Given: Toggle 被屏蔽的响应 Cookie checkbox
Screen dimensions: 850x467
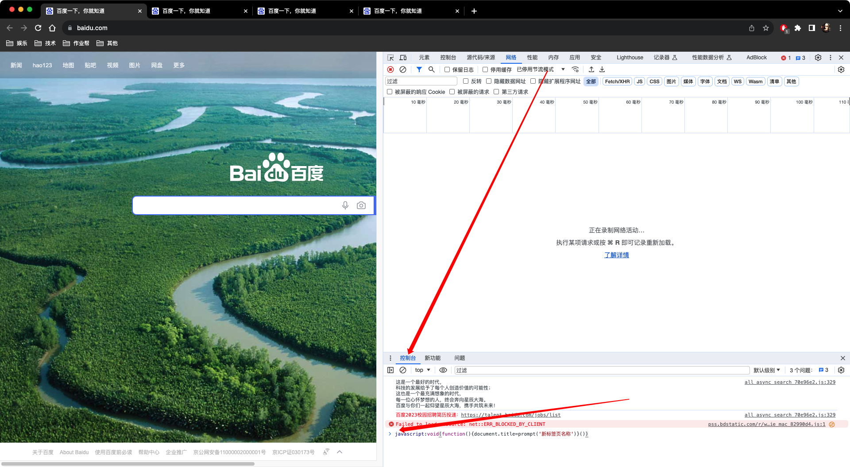Looking at the screenshot, I should 390,92.
